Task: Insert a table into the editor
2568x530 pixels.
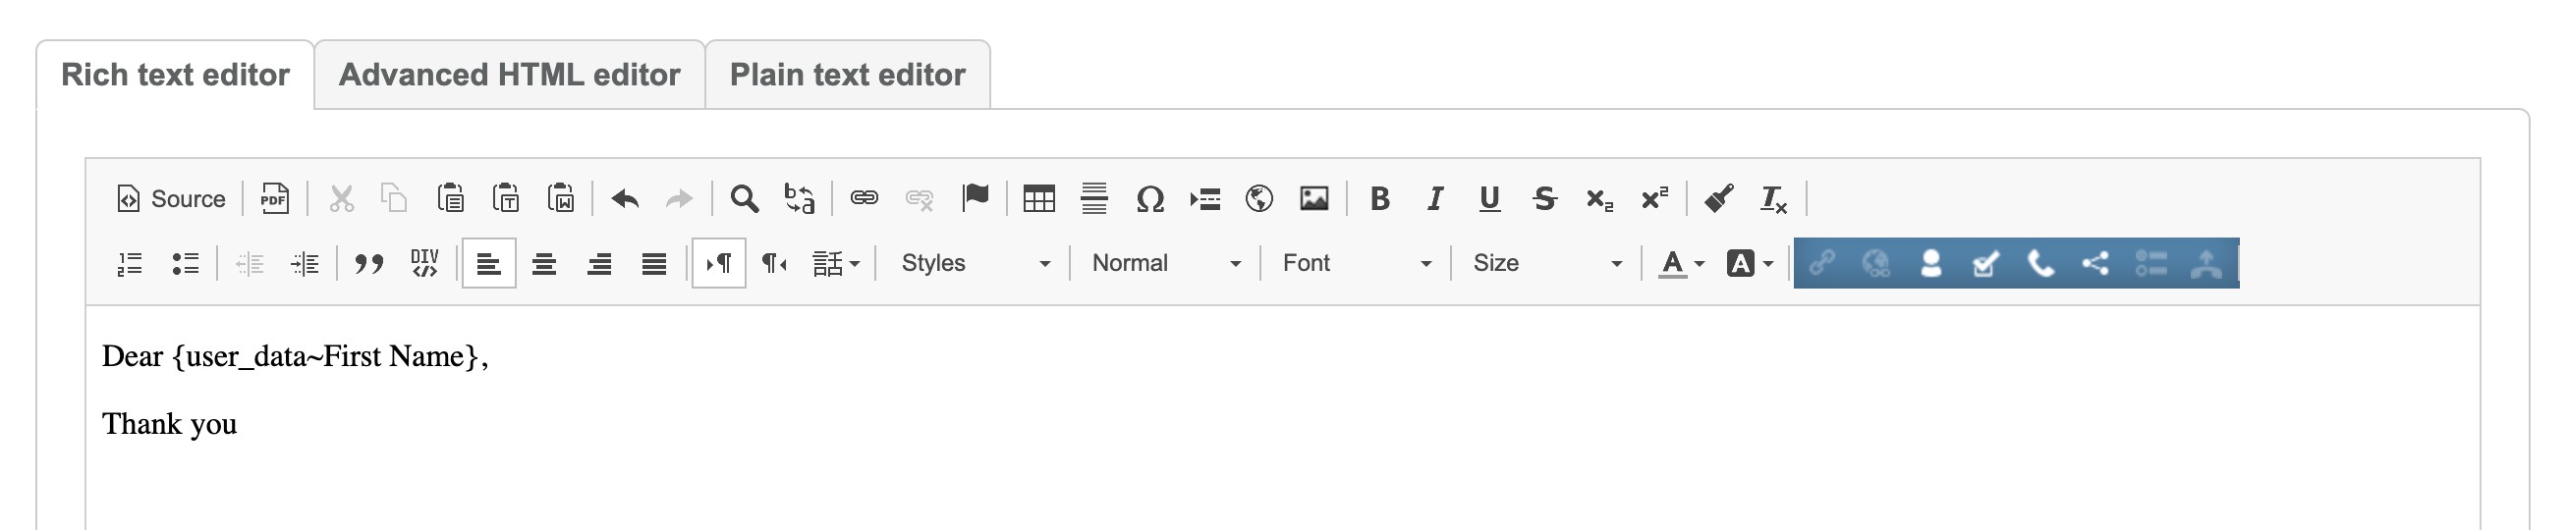Action: click(x=1038, y=199)
